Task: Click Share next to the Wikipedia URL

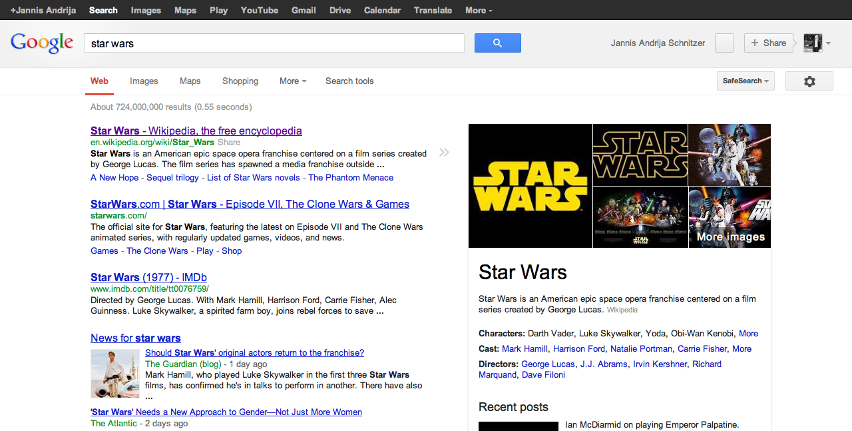Action: click(x=229, y=143)
